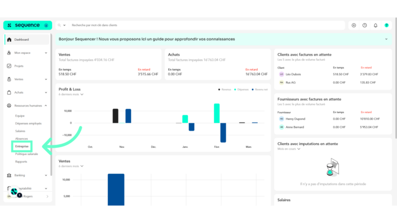Image resolution: width=397 pixels, height=223 pixels.
Task: Select Dépenses employés submenu item
Action: (x=28, y=124)
